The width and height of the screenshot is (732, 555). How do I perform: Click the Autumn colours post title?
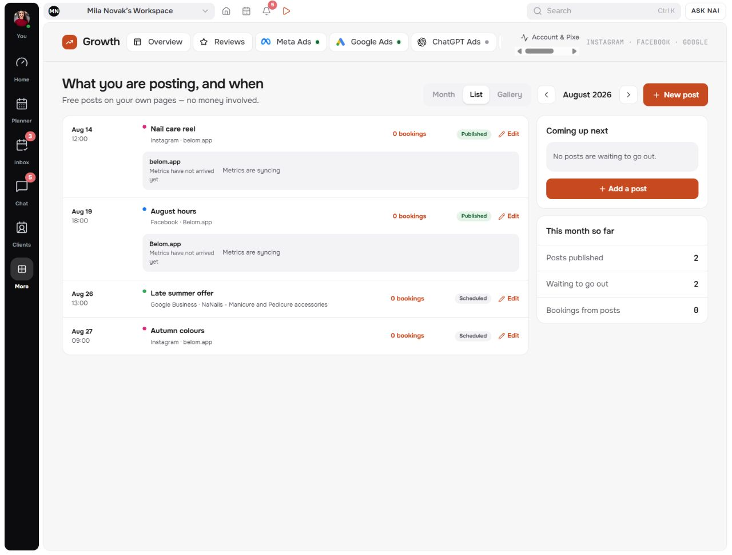pyautogui.click(x=177, y=331)
